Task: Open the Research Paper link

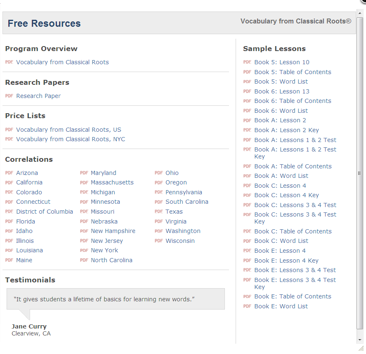Action: pyautogui.click(x=38, y=96)
